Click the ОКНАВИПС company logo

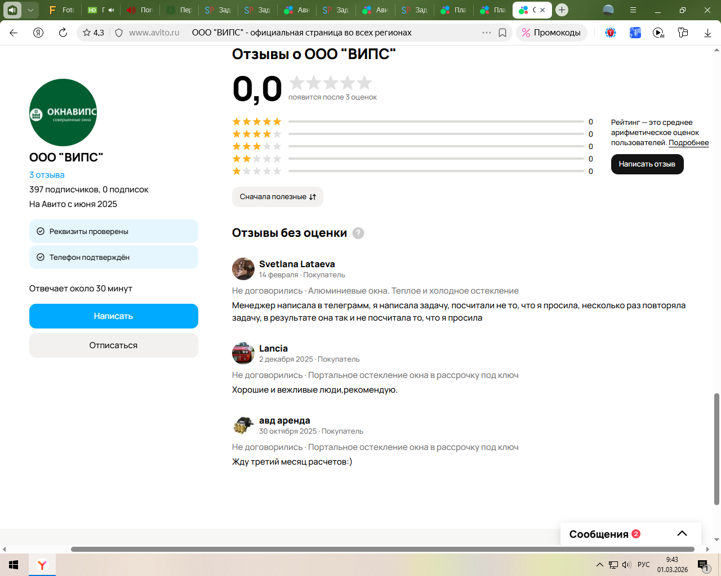[63, 112]
